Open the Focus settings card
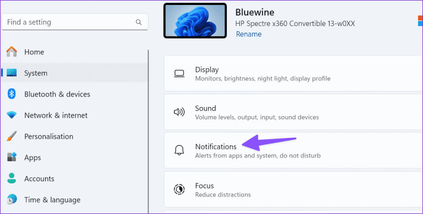Image resolution: width=423 pixels, height=214 pixels. point(294,190)
